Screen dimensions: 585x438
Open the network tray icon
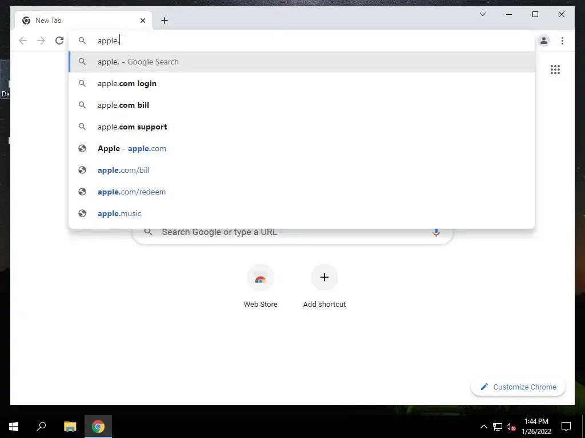[x=498, y=427]
